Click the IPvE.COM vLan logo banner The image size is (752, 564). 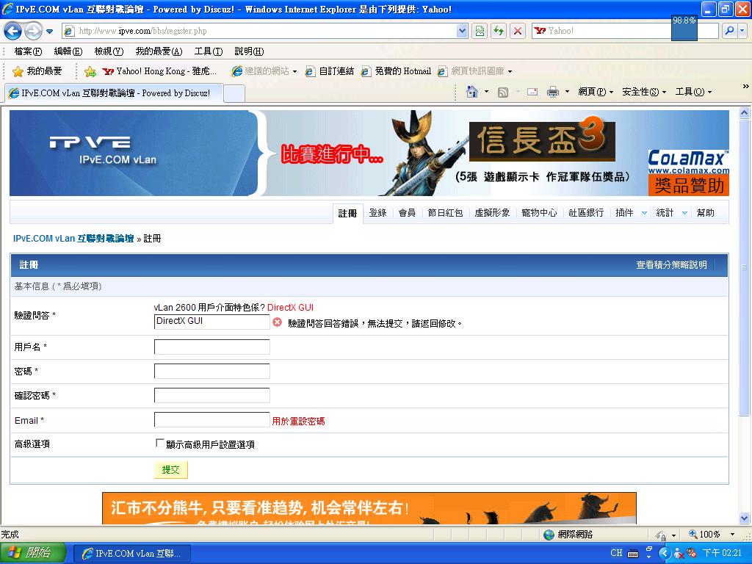tap(133, 153)
